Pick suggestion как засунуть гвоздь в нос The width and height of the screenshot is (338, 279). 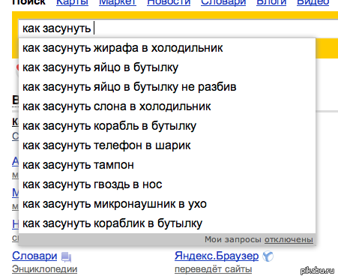(x=167, y=184)
